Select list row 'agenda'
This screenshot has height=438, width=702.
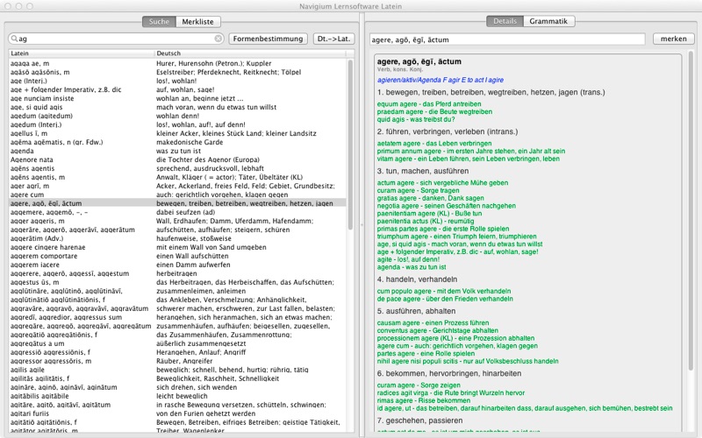tap(177, 151)
